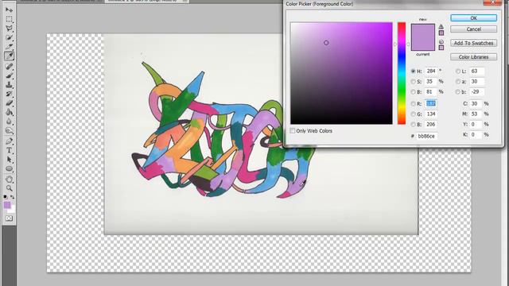Viewport: 509px width, 286px height.
Task: Select the Eraser tool
Action: pos(9,103)
